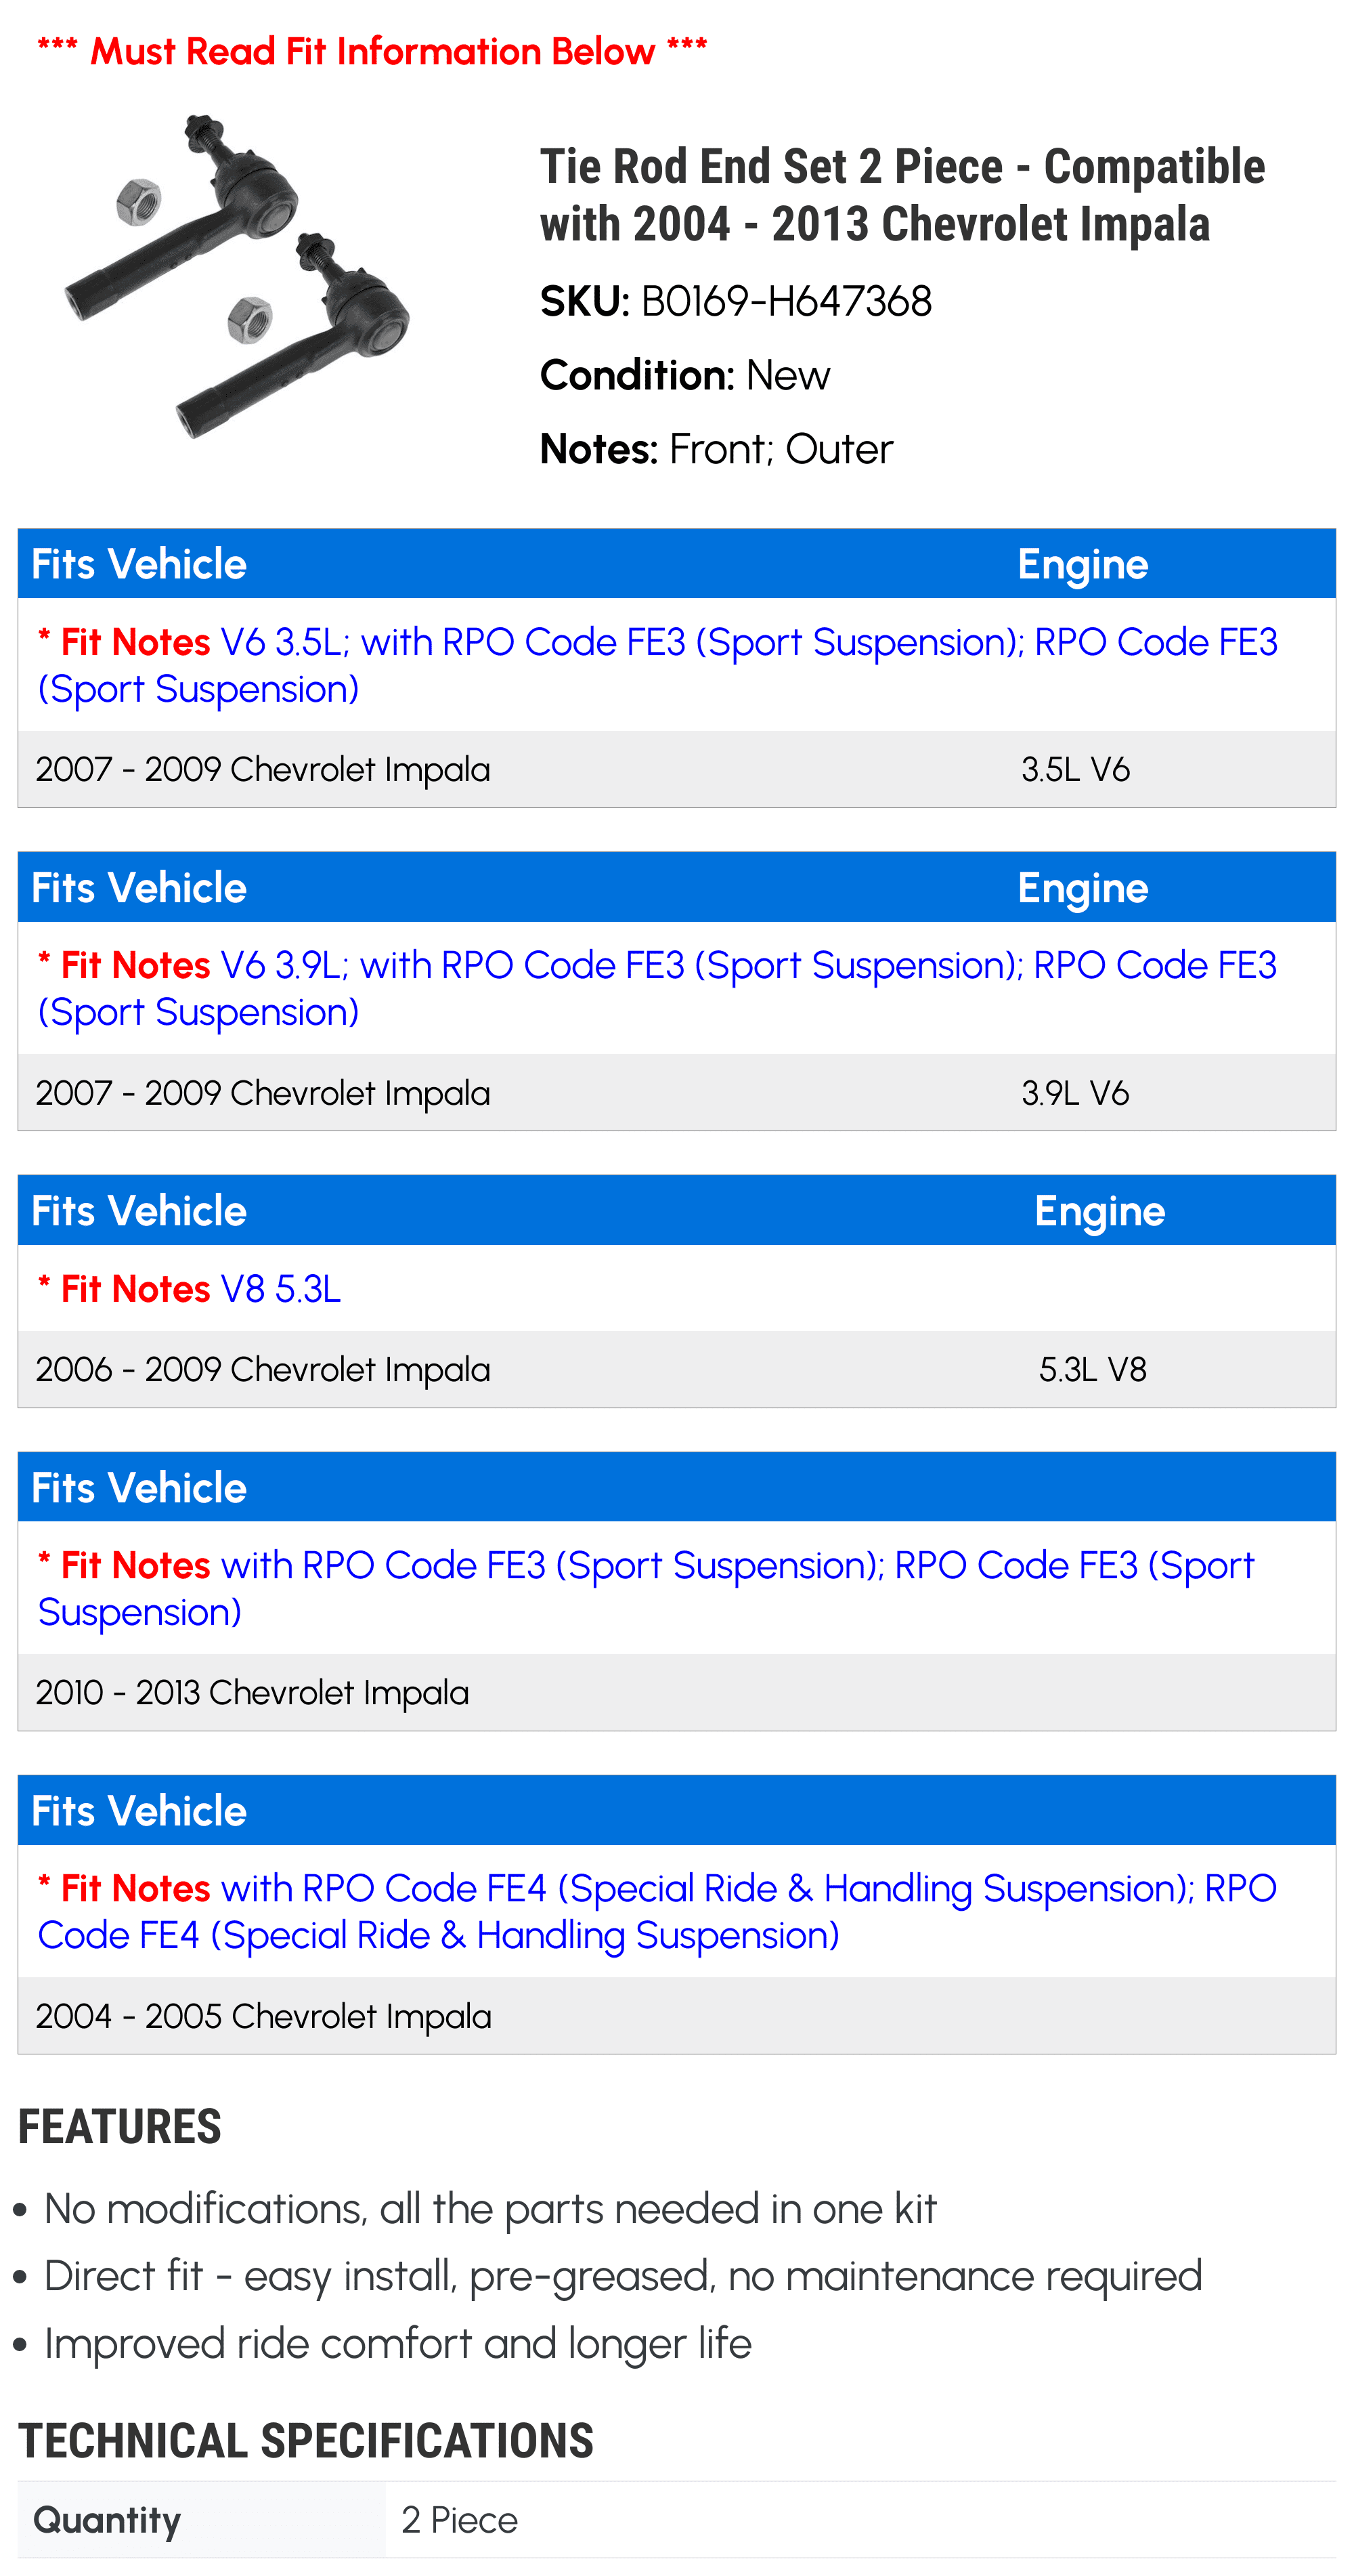Viewport: 1354px width, 2576px height.
Task: Click the red Must Read Fit Information banner
Action: click(x=372, y=50)
